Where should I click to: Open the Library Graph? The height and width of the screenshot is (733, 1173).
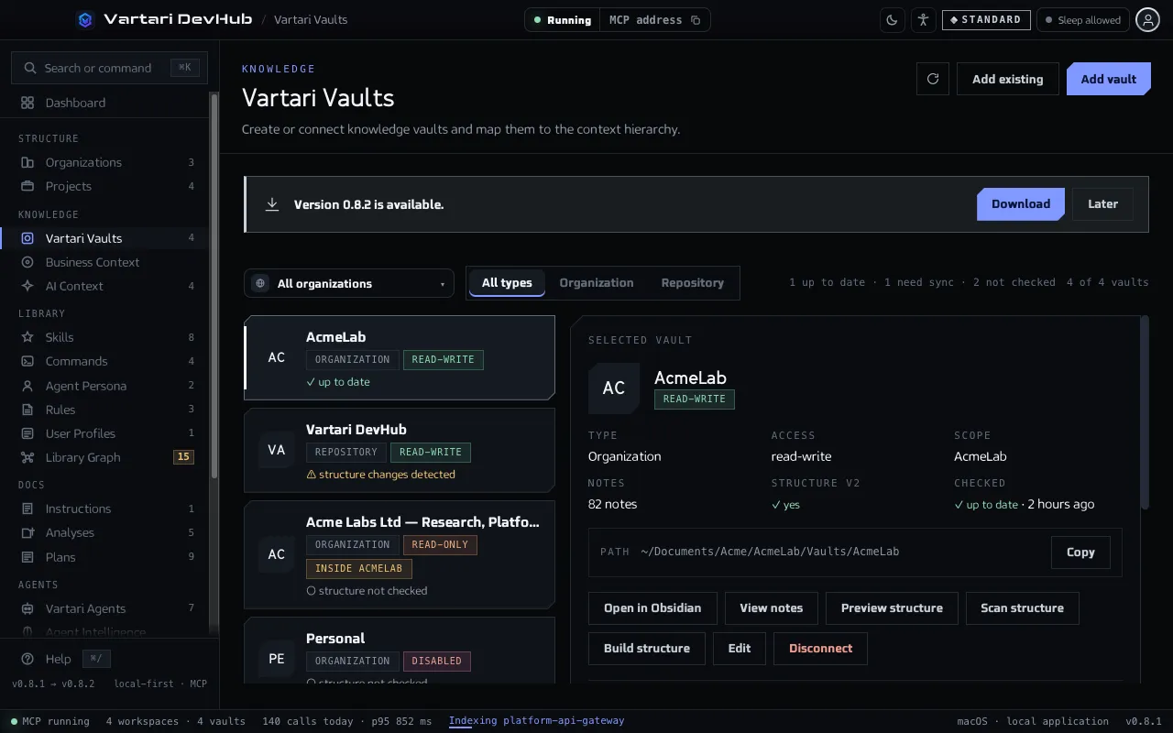pos(105,457)
